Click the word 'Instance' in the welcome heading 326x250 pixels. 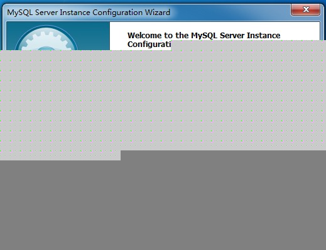click(x=263, y=35)
